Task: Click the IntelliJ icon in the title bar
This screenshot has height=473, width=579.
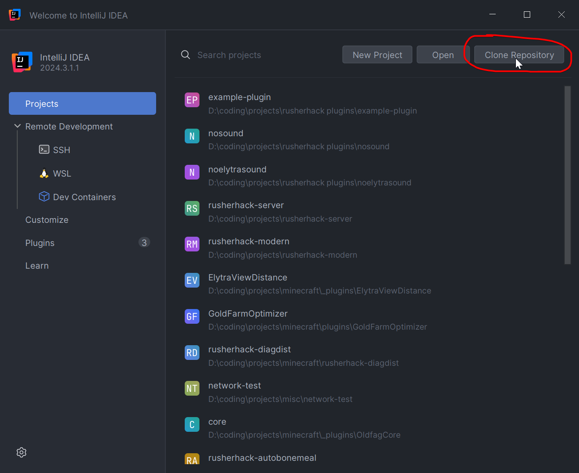Action: [x=15, y=15]
